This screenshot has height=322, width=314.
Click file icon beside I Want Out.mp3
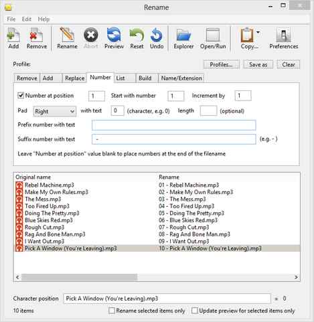19,242
